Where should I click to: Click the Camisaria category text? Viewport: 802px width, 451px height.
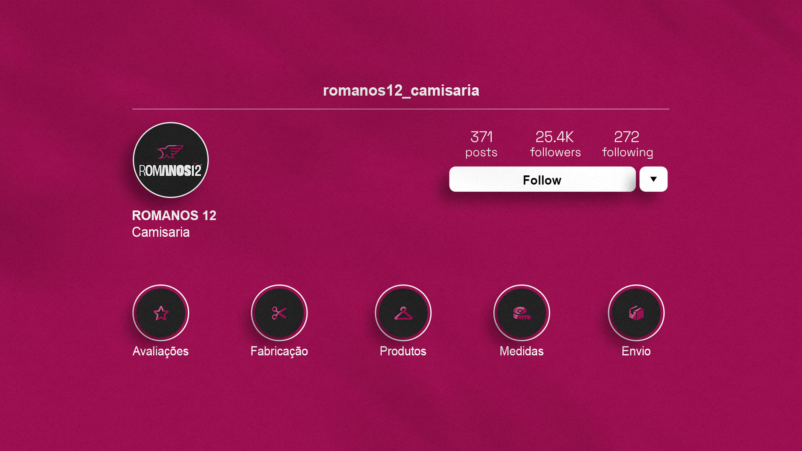[161, 232]
